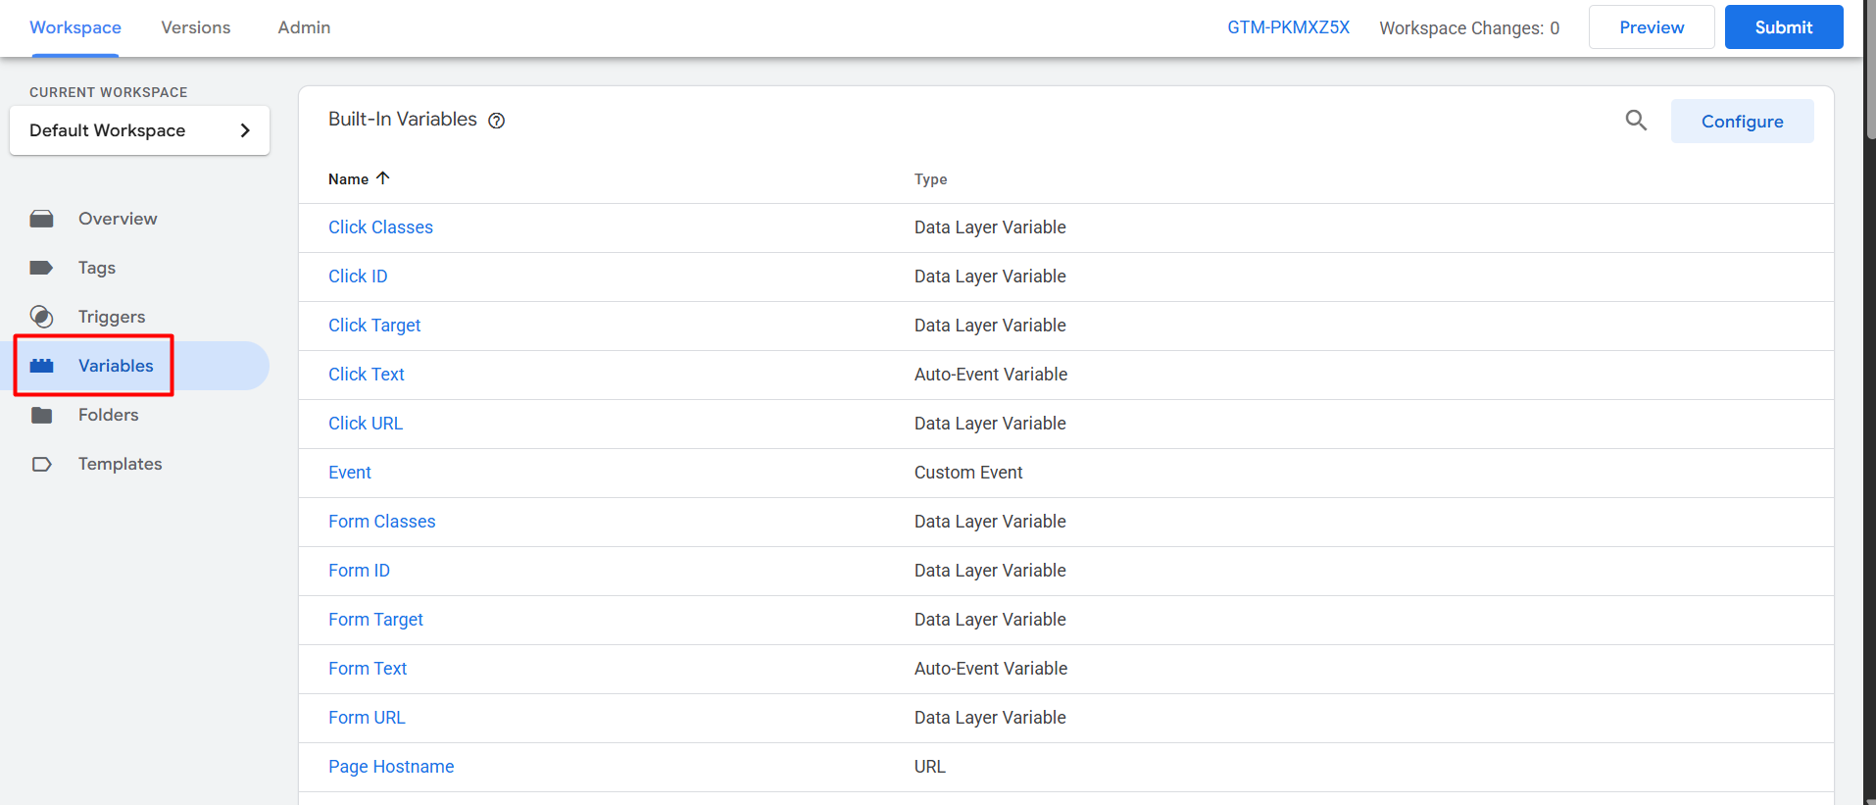Click the Built-In Variables help icon
Image resolution: width=1876 pixels, height=805 pixels.
tap(497, 121)
